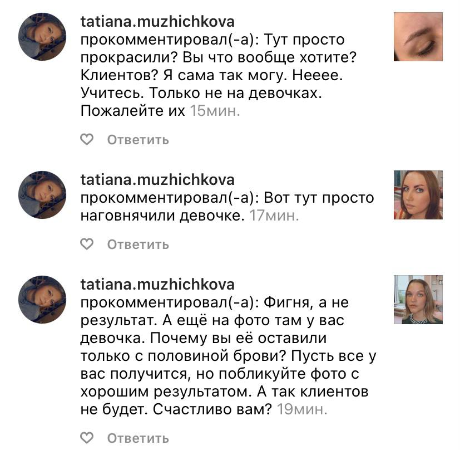Open tatiana.muzhichkova username in second notification

point(157,180)
